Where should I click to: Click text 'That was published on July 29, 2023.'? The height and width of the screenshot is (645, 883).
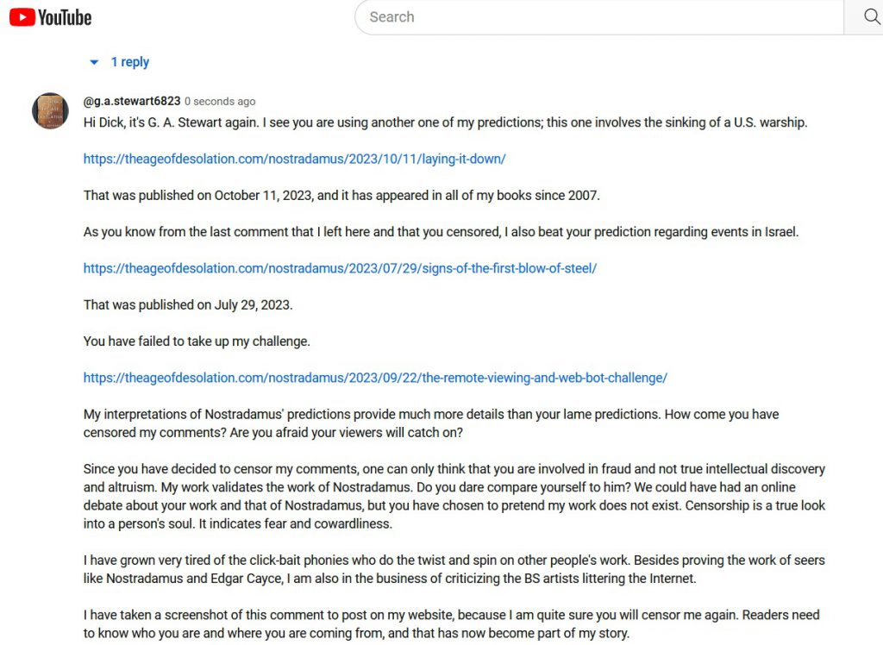tap(188, 304)
